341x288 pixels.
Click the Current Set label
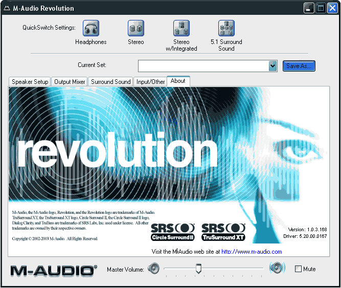pyautogui.click(x=92, y=65)
